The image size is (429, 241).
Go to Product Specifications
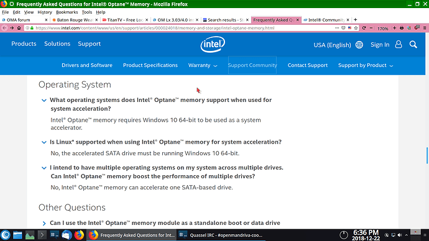pos(150,65)
